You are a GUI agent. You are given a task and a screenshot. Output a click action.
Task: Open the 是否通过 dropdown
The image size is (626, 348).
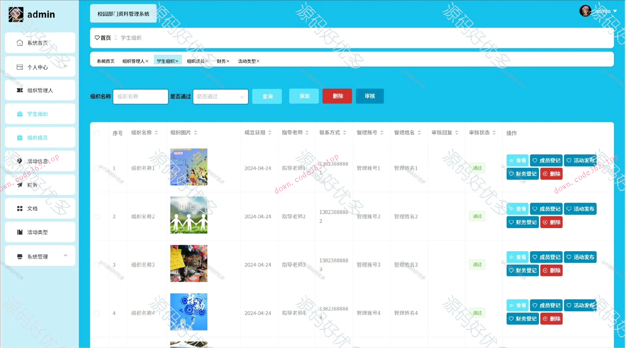pyautogui.click(x=220, y=96)
